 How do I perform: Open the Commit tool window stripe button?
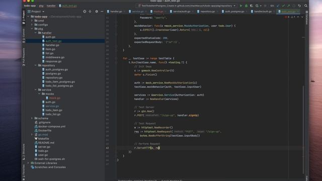(x=24, y=36)
